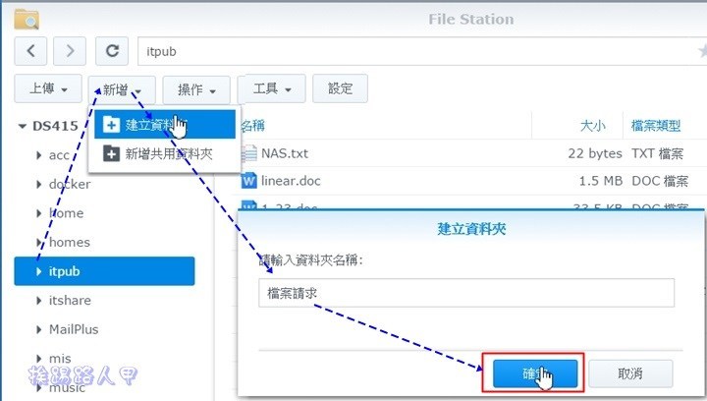Screen dimensions: 707x401
Task: Click the DOC 檔案 type of linear.doc
Action: pos(660,181)
